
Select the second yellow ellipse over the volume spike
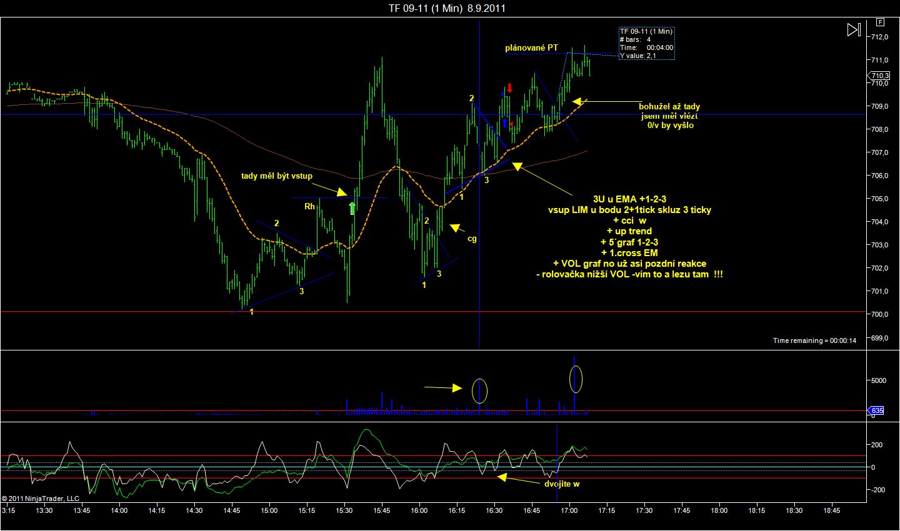[x=576, y=379]
